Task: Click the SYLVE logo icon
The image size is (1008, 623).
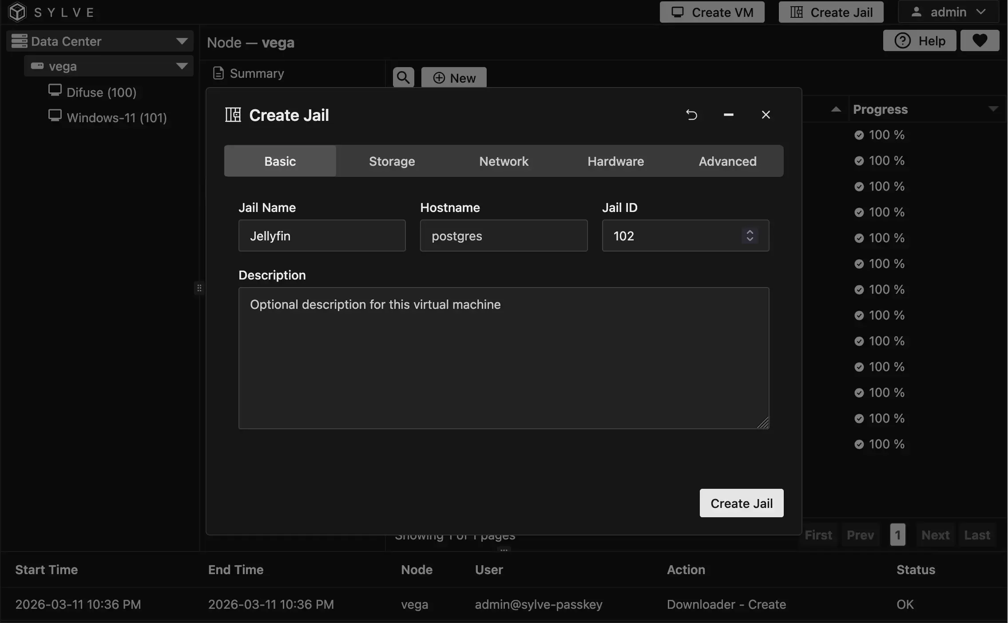Action: coord(16,12)
